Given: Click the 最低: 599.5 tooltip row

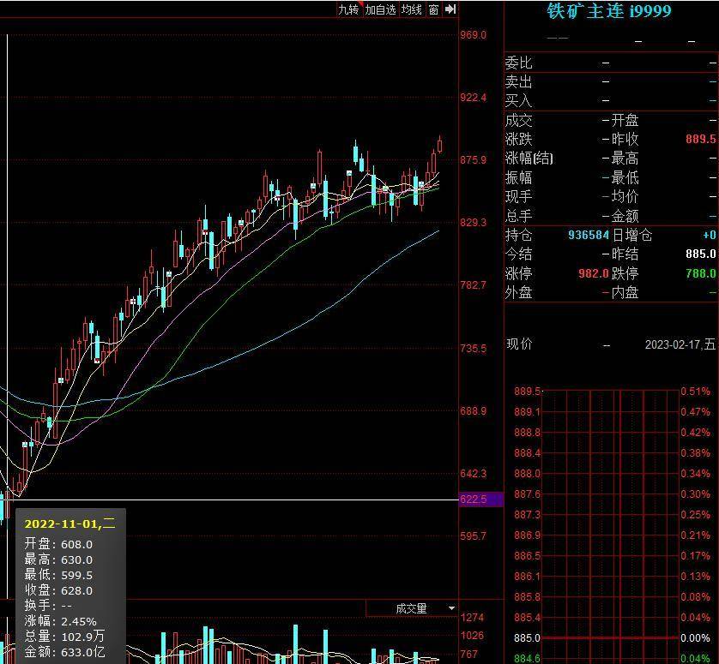Looking at the screenshot, I should click(58, 575).
